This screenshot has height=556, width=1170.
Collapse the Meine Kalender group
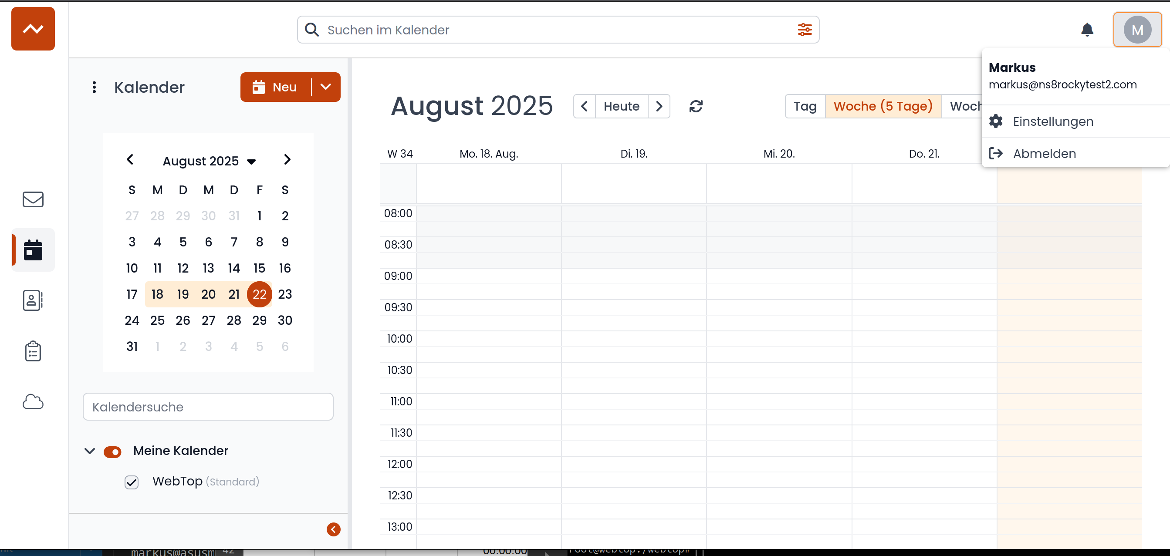[x=89, y=451]
